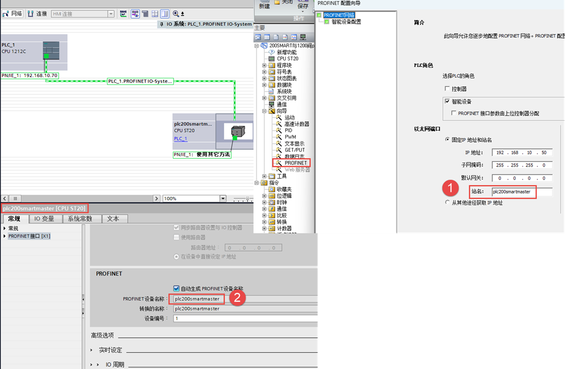Screen dimensions: 565x369
Task: Select PROFINET网络 step in the wizard tree
Action: (x=338, y=15)
